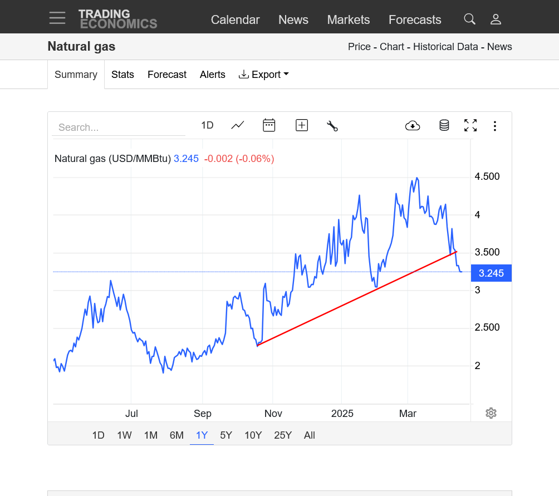Expand the Export dropdown
This screenshot has width=559, height=496.
(x=264, y=75)
